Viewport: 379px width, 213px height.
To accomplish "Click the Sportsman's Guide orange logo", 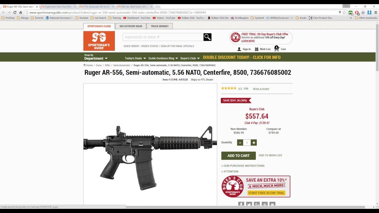I will pyautogui.click(x=99, y=41).
